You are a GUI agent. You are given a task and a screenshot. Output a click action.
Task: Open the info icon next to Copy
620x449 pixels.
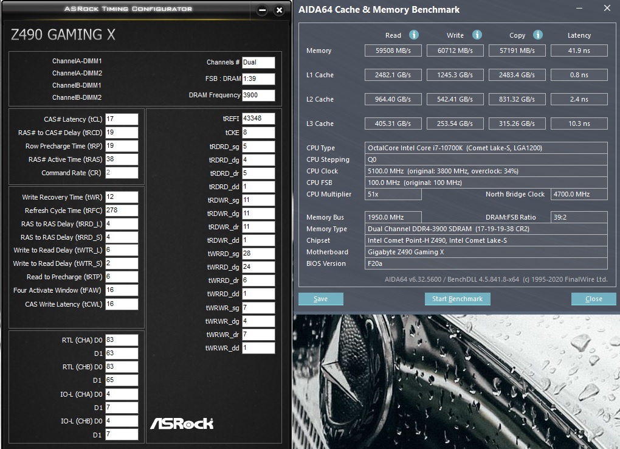point(538,35)
